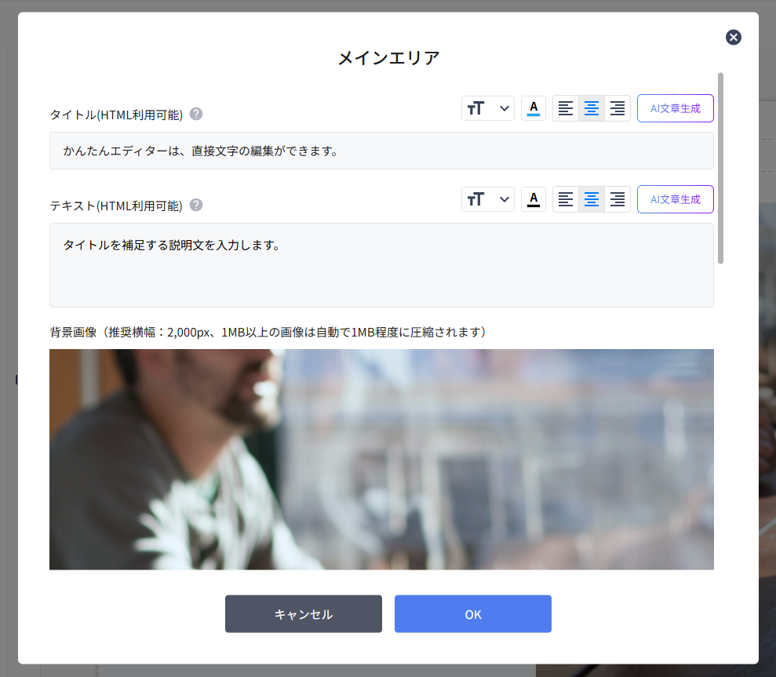Confirm changes with the OK button
Screen dimensions: 776x677
click(472, 614)
